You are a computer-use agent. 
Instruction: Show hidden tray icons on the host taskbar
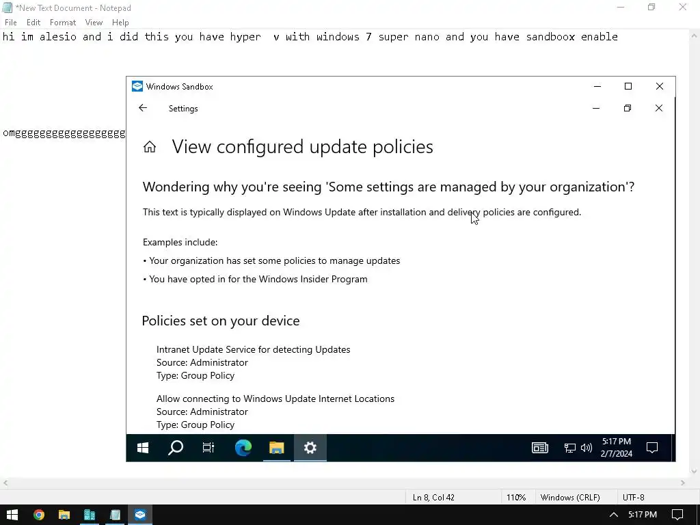[613, 515]
